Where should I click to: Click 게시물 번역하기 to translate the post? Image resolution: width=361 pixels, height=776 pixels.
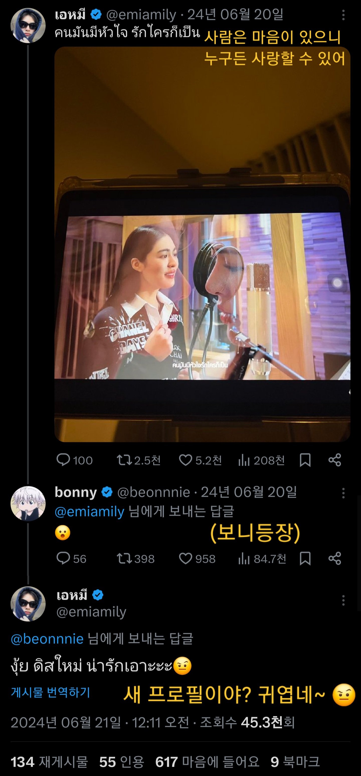51,693
